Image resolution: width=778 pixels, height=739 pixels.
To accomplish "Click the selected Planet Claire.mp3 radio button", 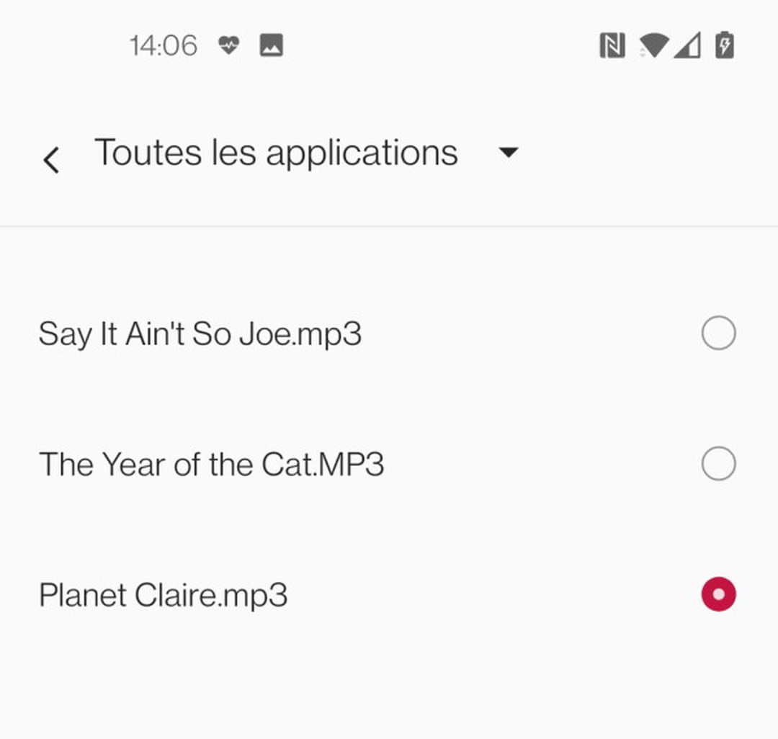I will 718,595.
